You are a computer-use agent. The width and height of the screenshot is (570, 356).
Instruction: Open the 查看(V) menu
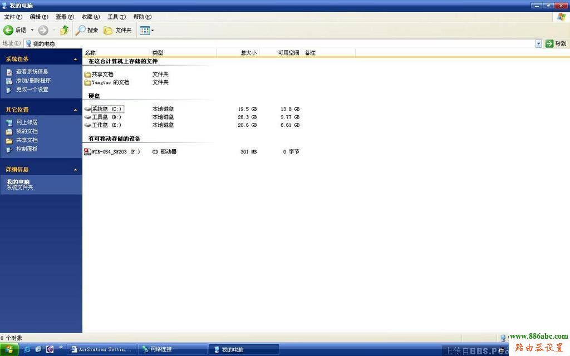(x=65, y=17)
